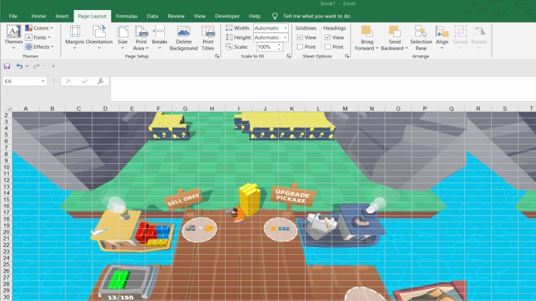This screenshot has width=536, height=301.
Task: Switch to the Data tab
Action: [153, 16]
